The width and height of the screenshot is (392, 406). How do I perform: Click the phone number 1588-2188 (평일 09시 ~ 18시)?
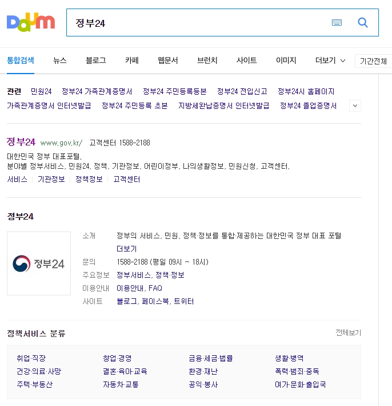(x=163, y=262)
